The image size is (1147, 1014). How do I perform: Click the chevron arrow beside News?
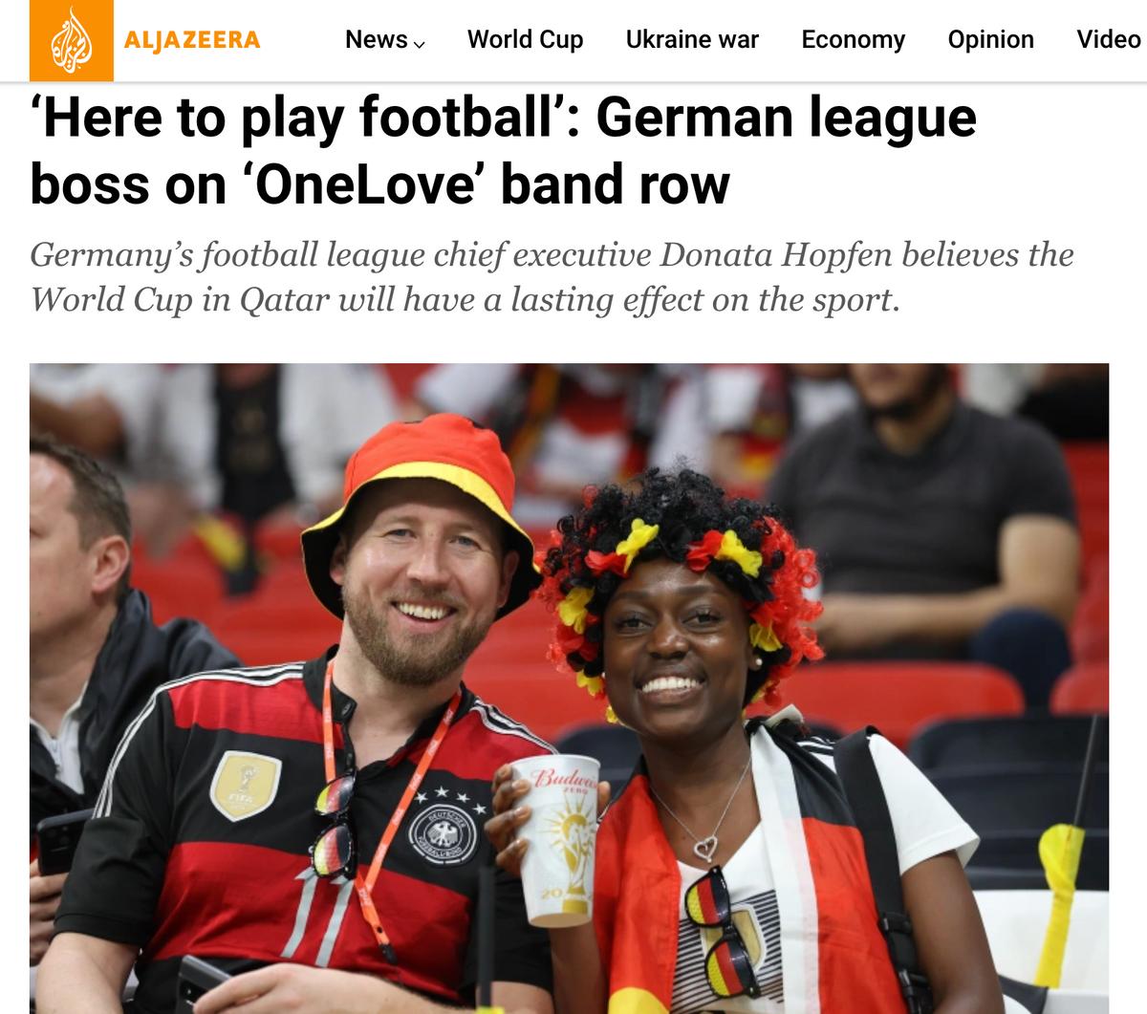419,43
